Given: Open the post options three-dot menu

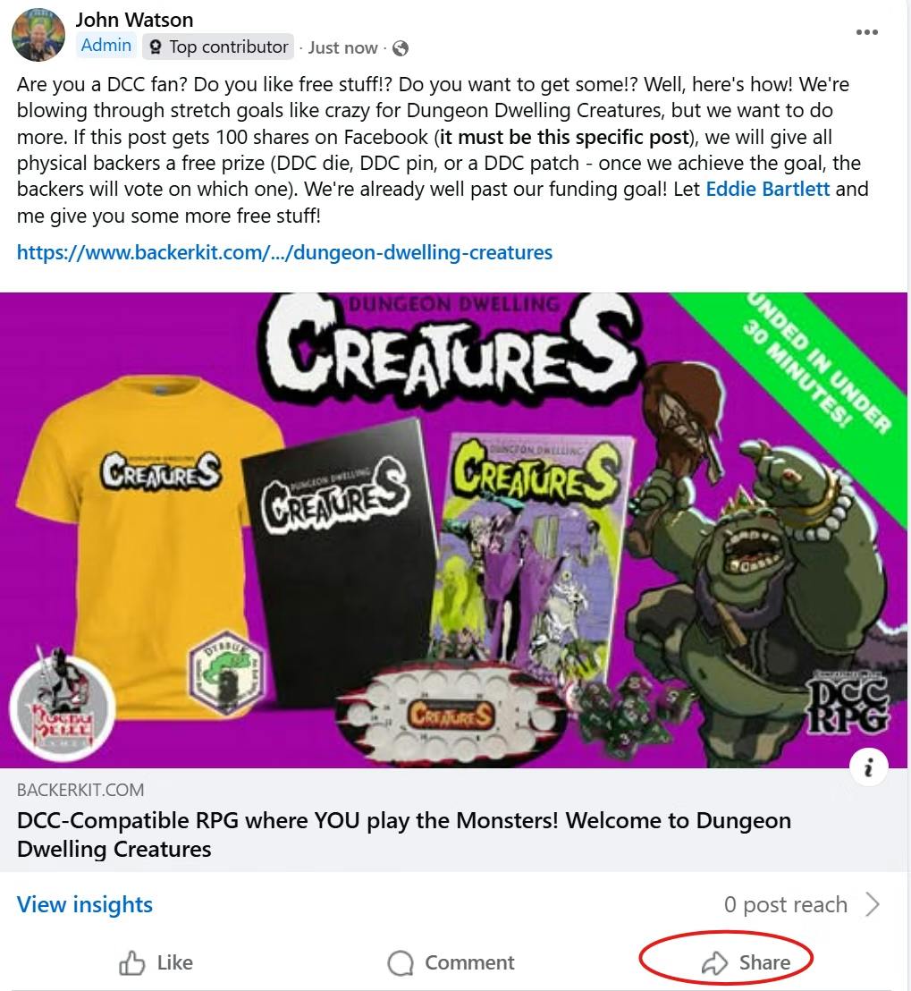Looking at the screenshot, I should coord(866,33).
